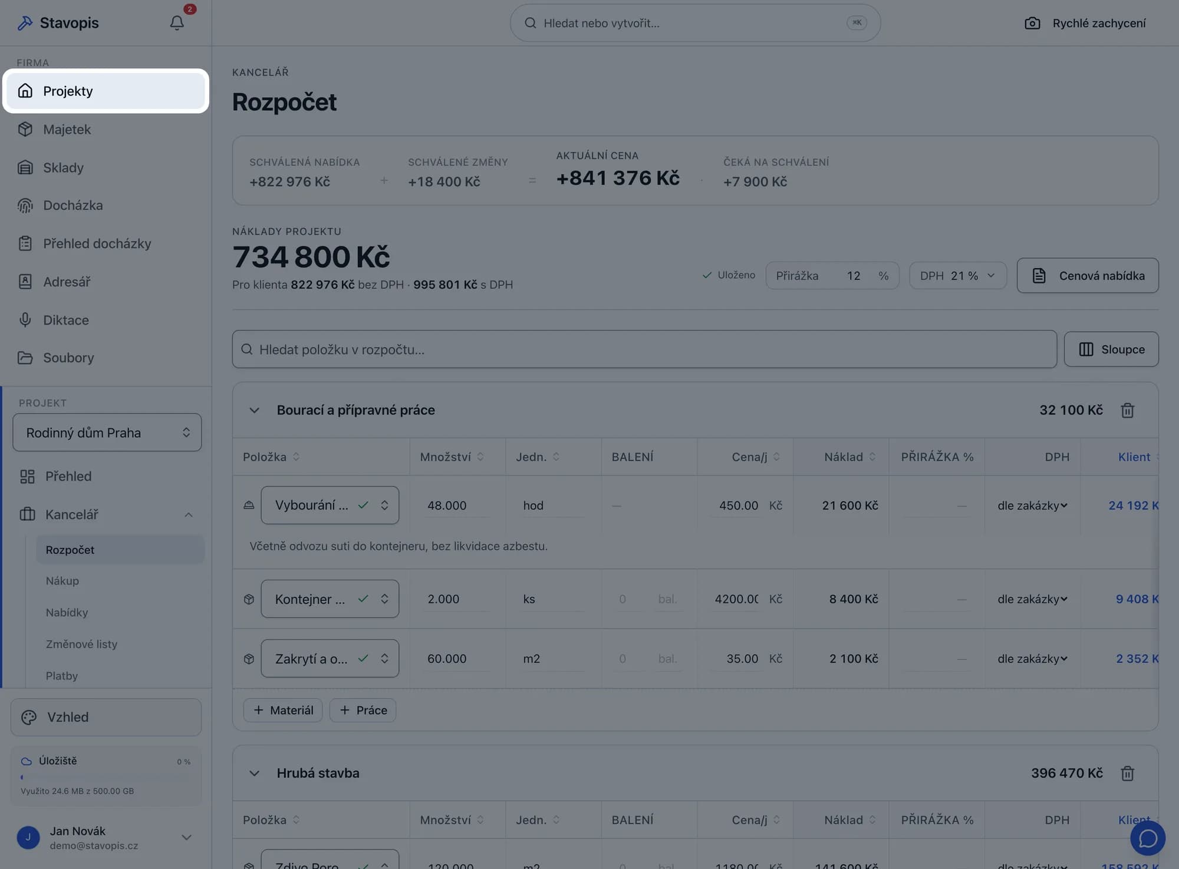
Task: Open the chat support bubble
Action: (1147, 838)
